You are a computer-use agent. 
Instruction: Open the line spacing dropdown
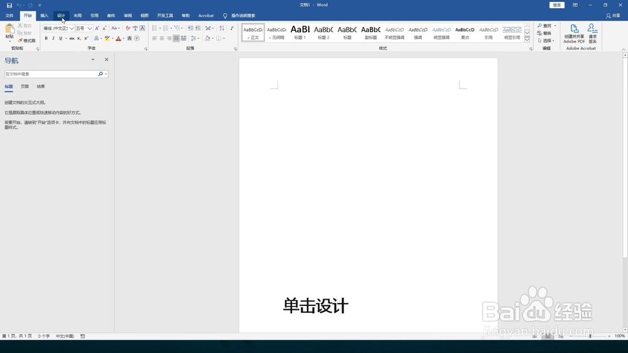(x=195, y=38)
